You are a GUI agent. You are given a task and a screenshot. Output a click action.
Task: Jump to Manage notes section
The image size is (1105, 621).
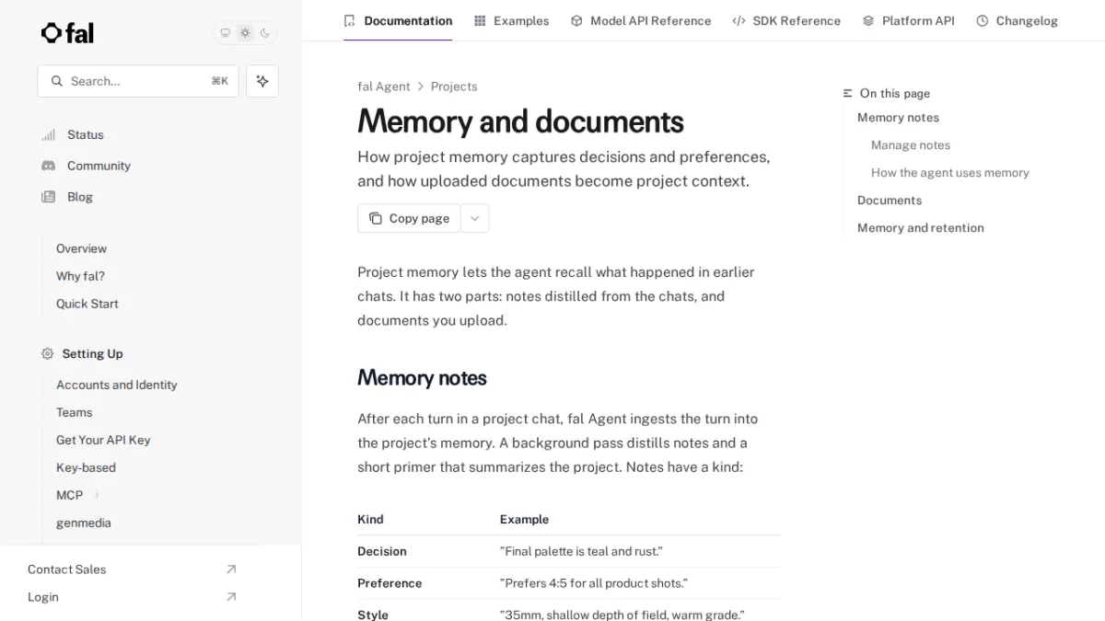[x=911, y=145]
